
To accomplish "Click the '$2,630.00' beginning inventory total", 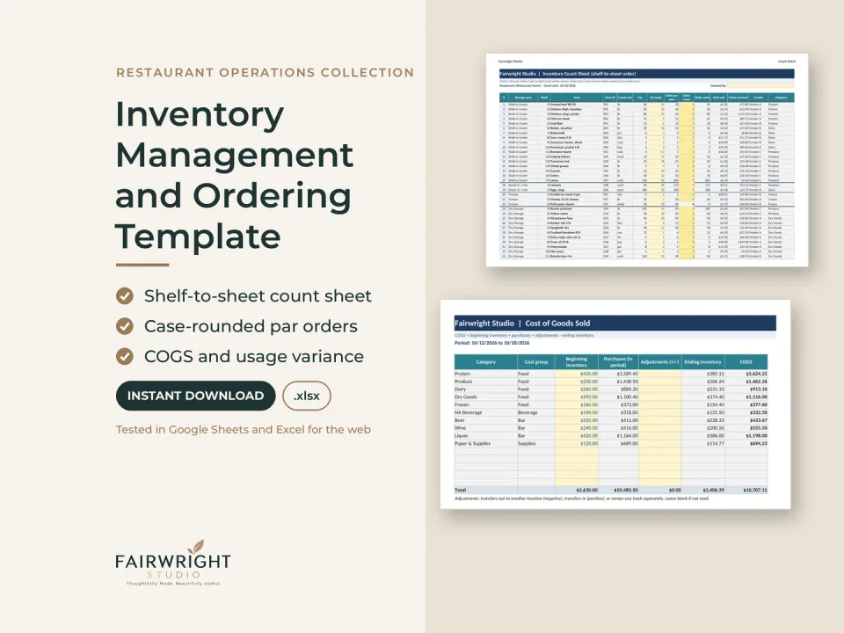I will [586, 490].
